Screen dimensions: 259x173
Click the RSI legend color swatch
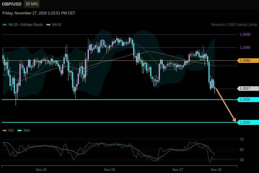pyautogui.click(x=5, y=130)
